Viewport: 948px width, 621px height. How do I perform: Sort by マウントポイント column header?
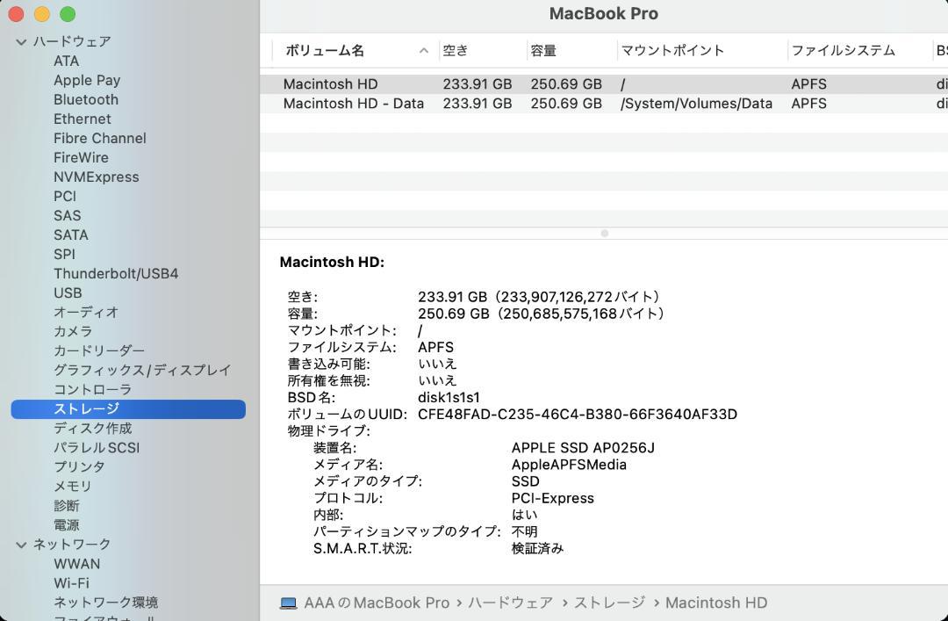[x=672, y=51]
